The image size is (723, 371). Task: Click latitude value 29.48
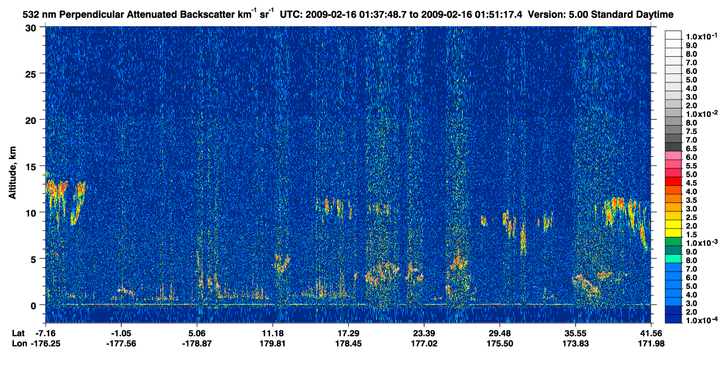[x=499, y=333]
